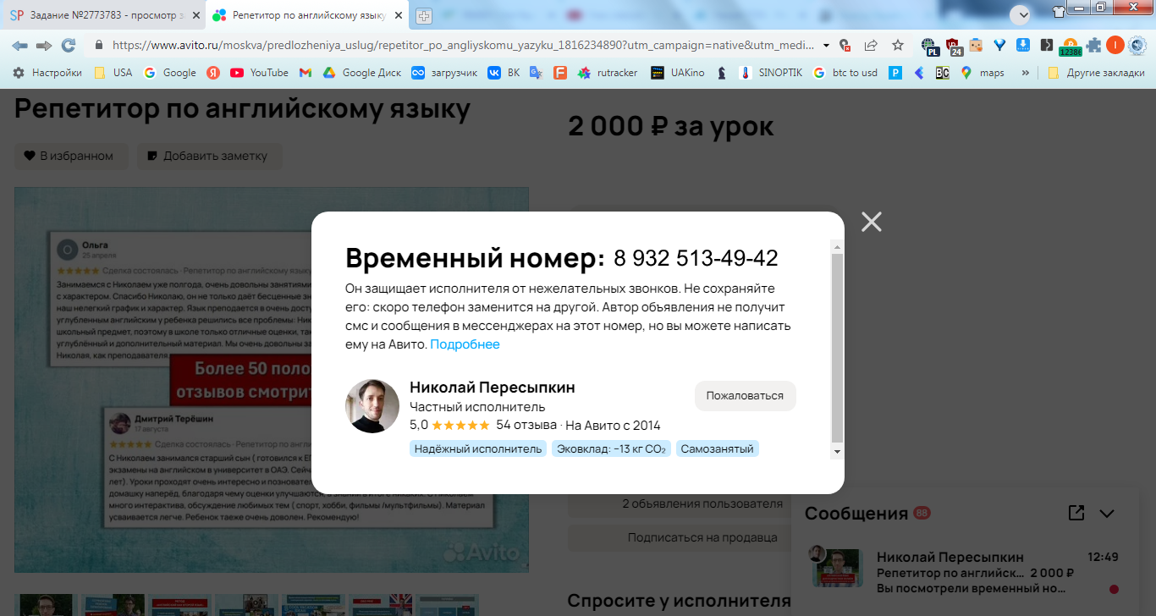1156x616 pixels.
Task: Open the 'USA' bookmark folder
Action: pos(113,73)
